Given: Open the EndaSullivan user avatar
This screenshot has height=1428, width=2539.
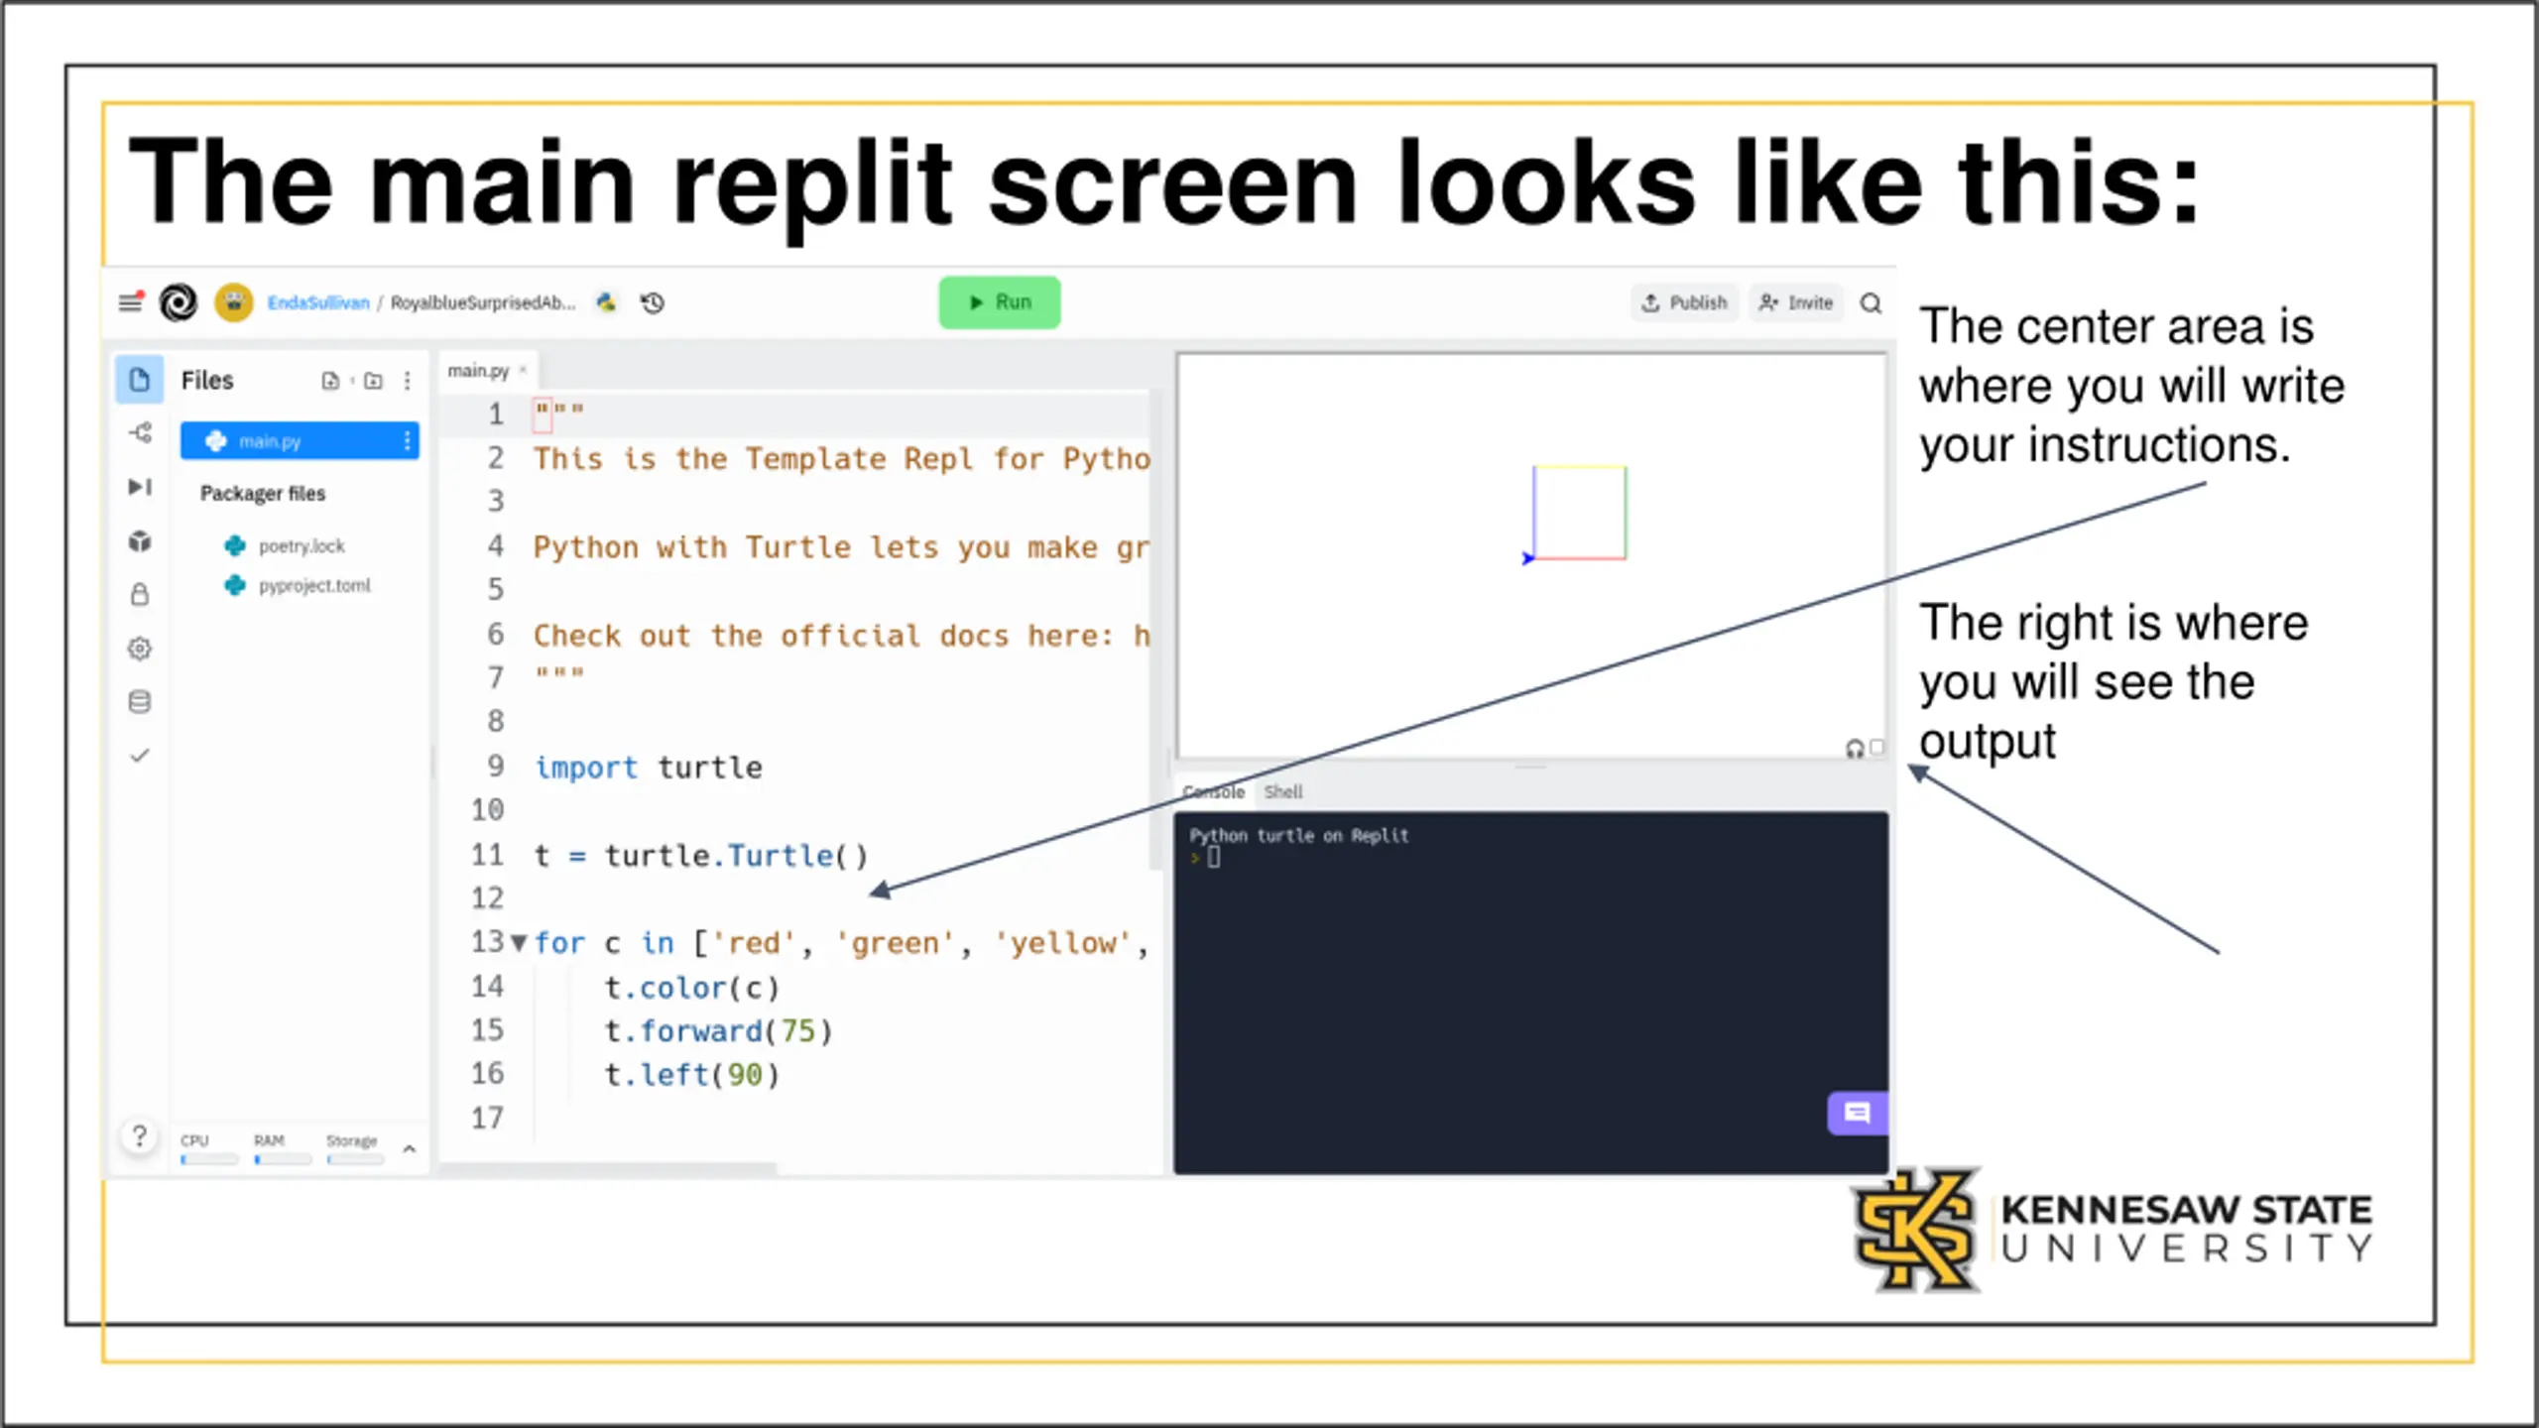Looking at the screenshot, I should [234, 302].
